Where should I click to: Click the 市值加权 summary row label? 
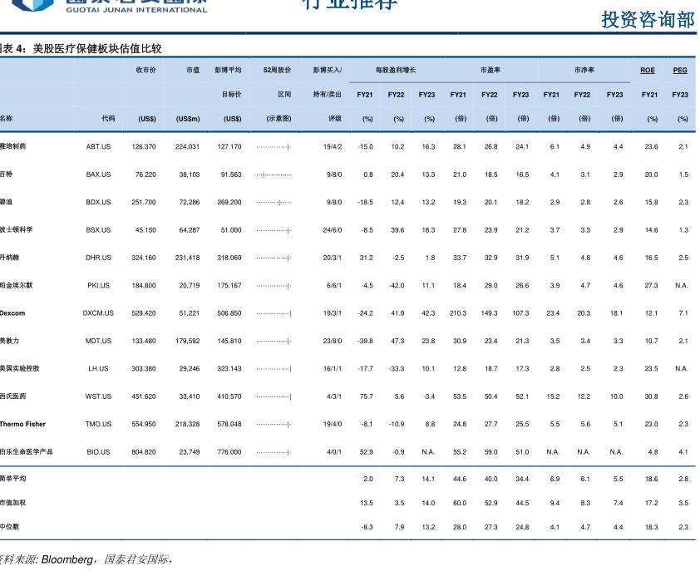12,503
